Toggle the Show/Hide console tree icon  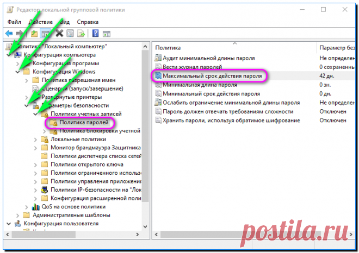pyautogui.click(x=45, y=34)
